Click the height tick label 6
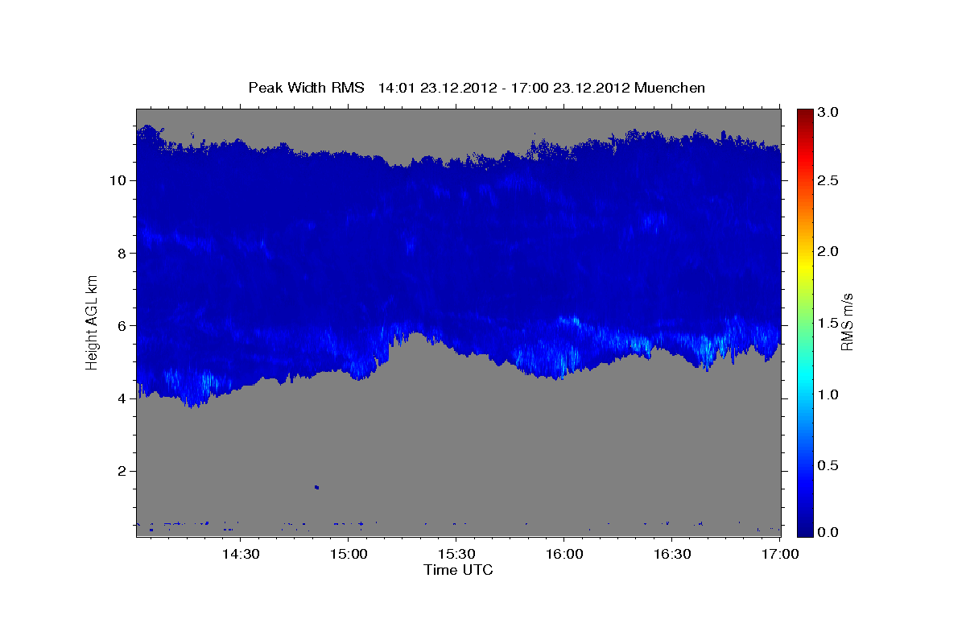The image size is (966, 644). 124,325
